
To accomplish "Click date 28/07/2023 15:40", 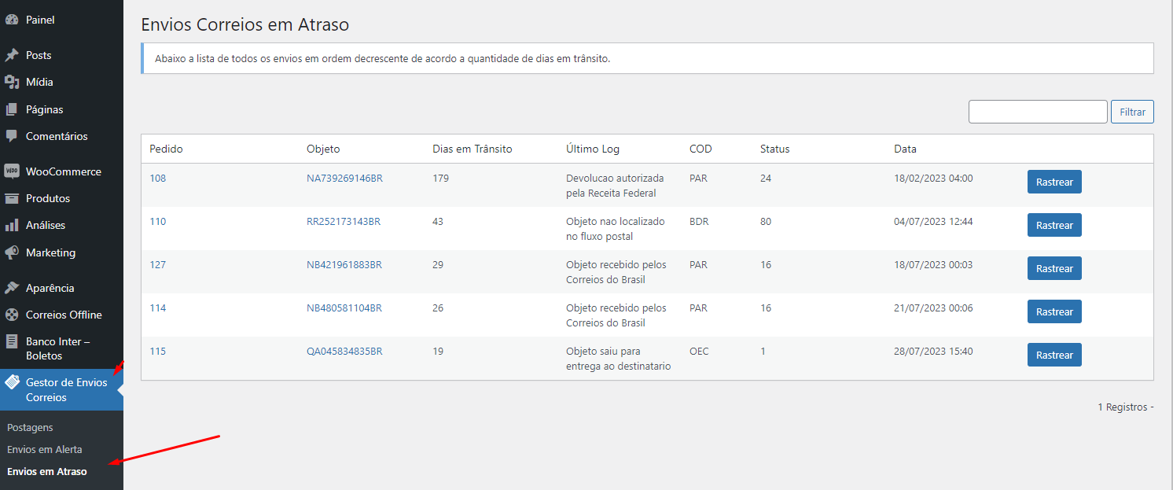I will click(x=933, y=351).
